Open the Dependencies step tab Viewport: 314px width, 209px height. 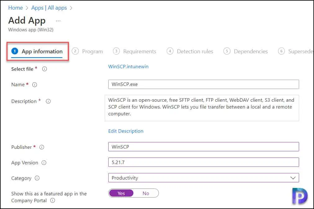coord(246,51)
